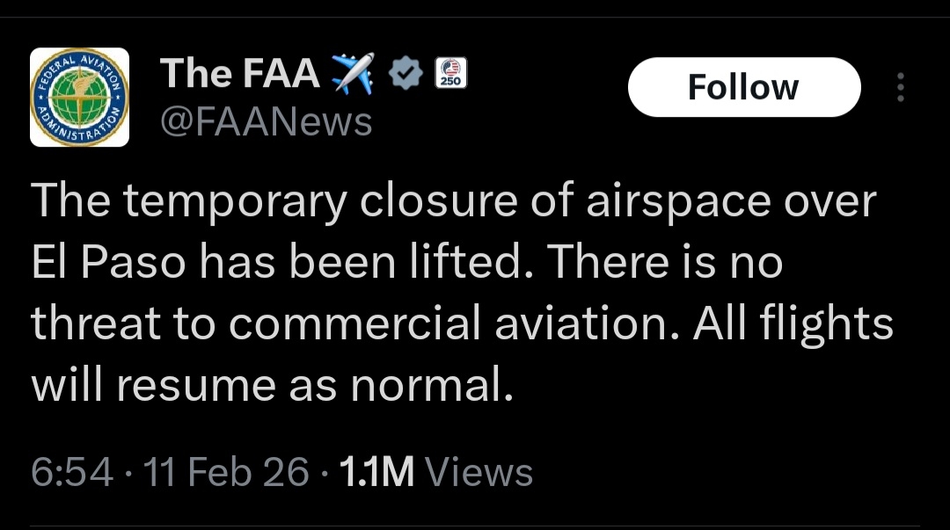950x530 pixels.
Task: Open the three-dot more options menu
Action: tap(900, 88)
